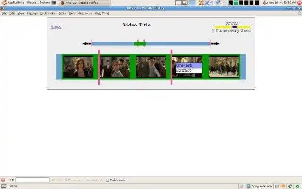Open the Bookmarks menu
Screen dimensions: 302x189
point(47,13)
